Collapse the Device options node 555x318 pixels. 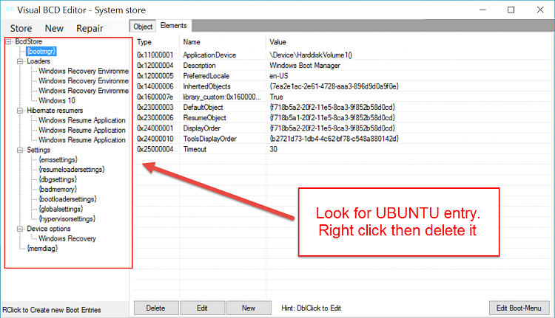pos(20,229)
